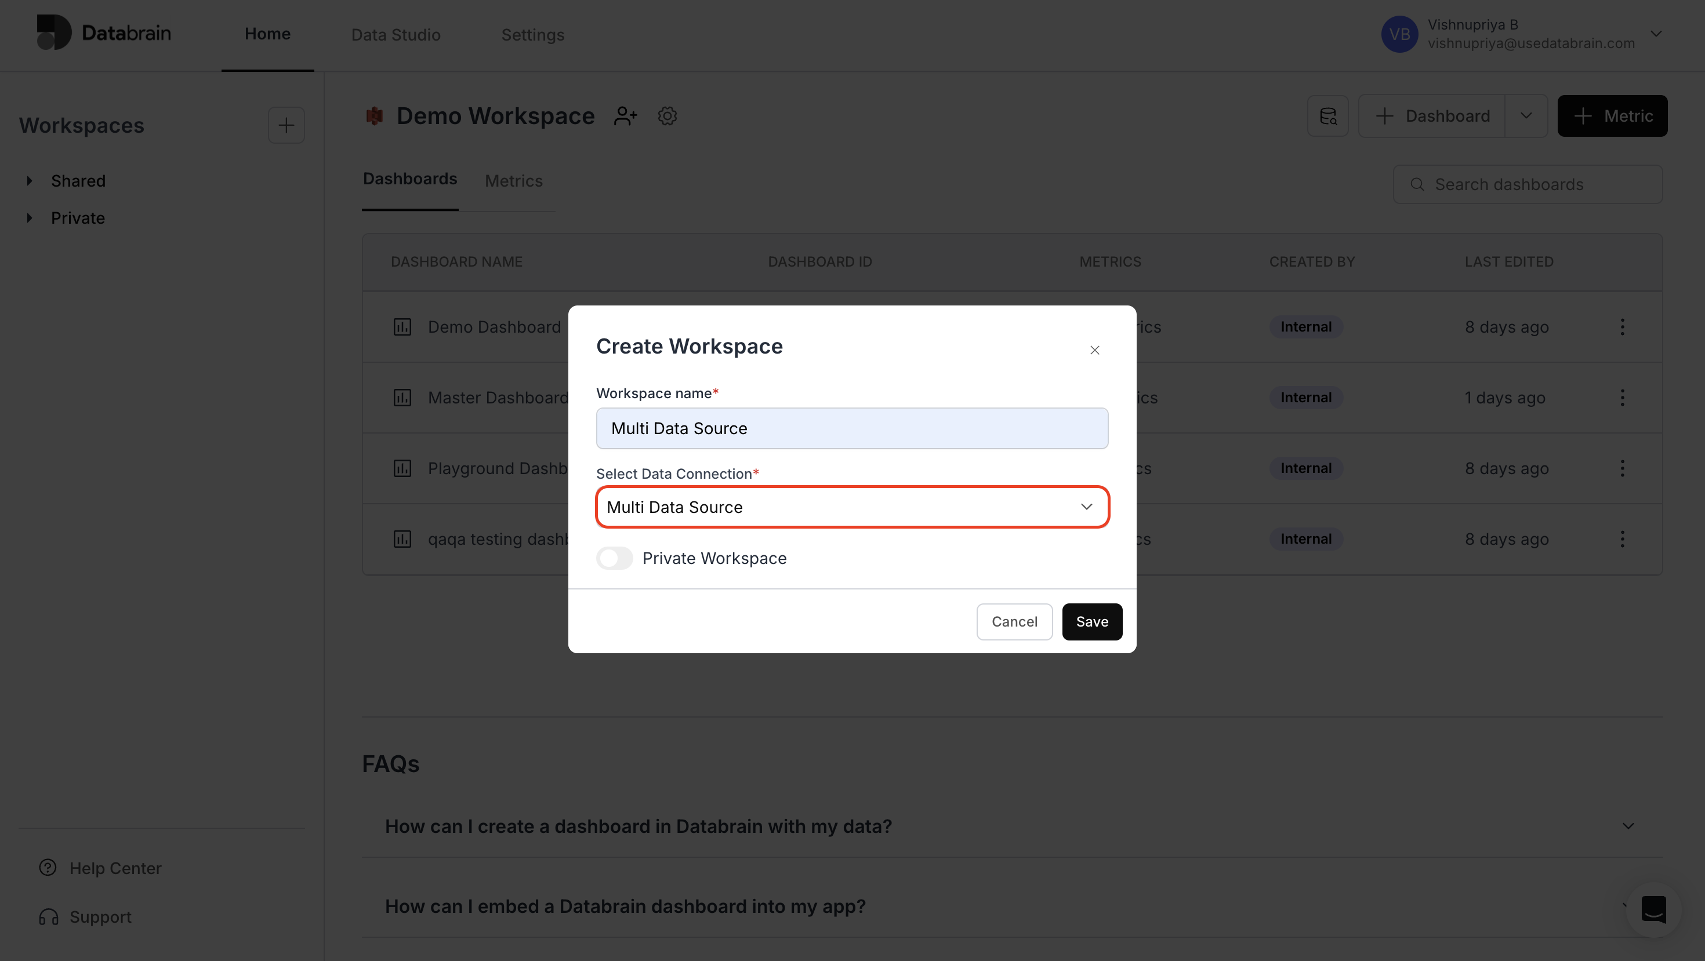Open the three-dot menu for Demo Dashboard row

(x=1622, y=327)
